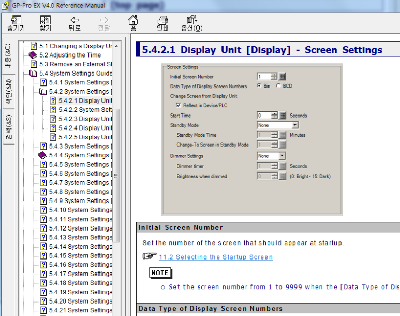
Task: Select tree item 5.4.2.1 Display Unit
Action: click(x=85, y=100)
